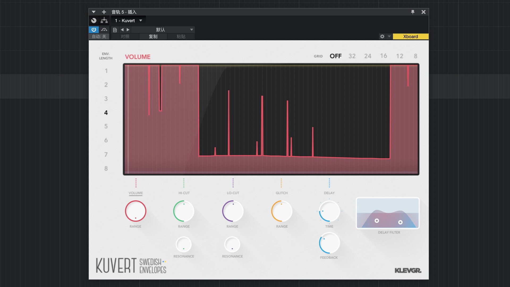Set grid division to 24
510x287 pixels.
coord(368,56)
